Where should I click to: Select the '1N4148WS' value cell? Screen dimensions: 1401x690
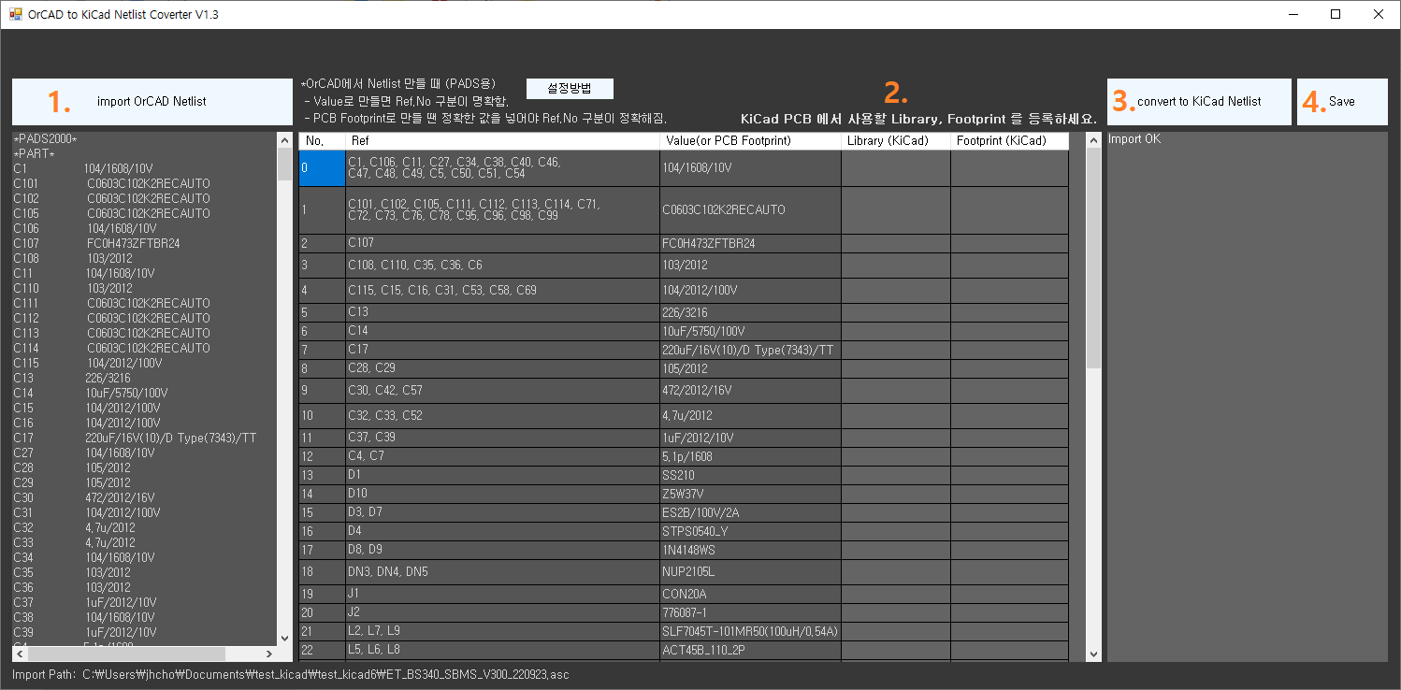(750, 550)
